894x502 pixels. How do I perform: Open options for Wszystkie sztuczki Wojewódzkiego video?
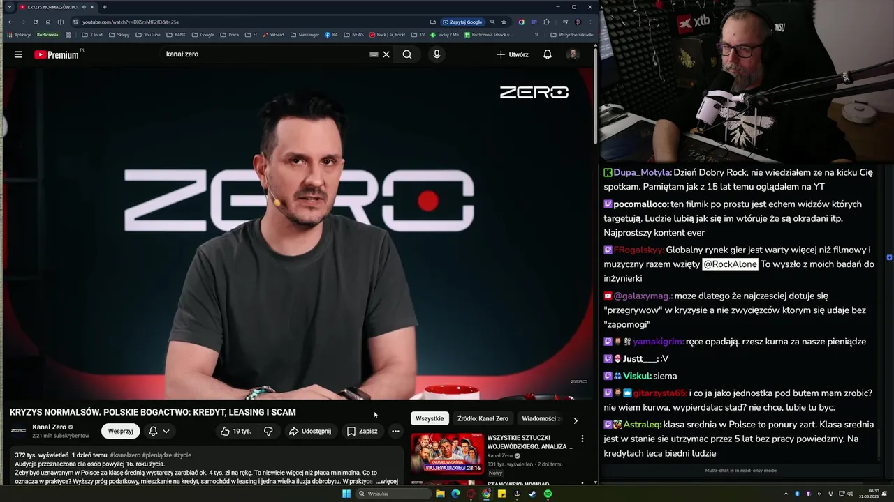tap(582, 439)
